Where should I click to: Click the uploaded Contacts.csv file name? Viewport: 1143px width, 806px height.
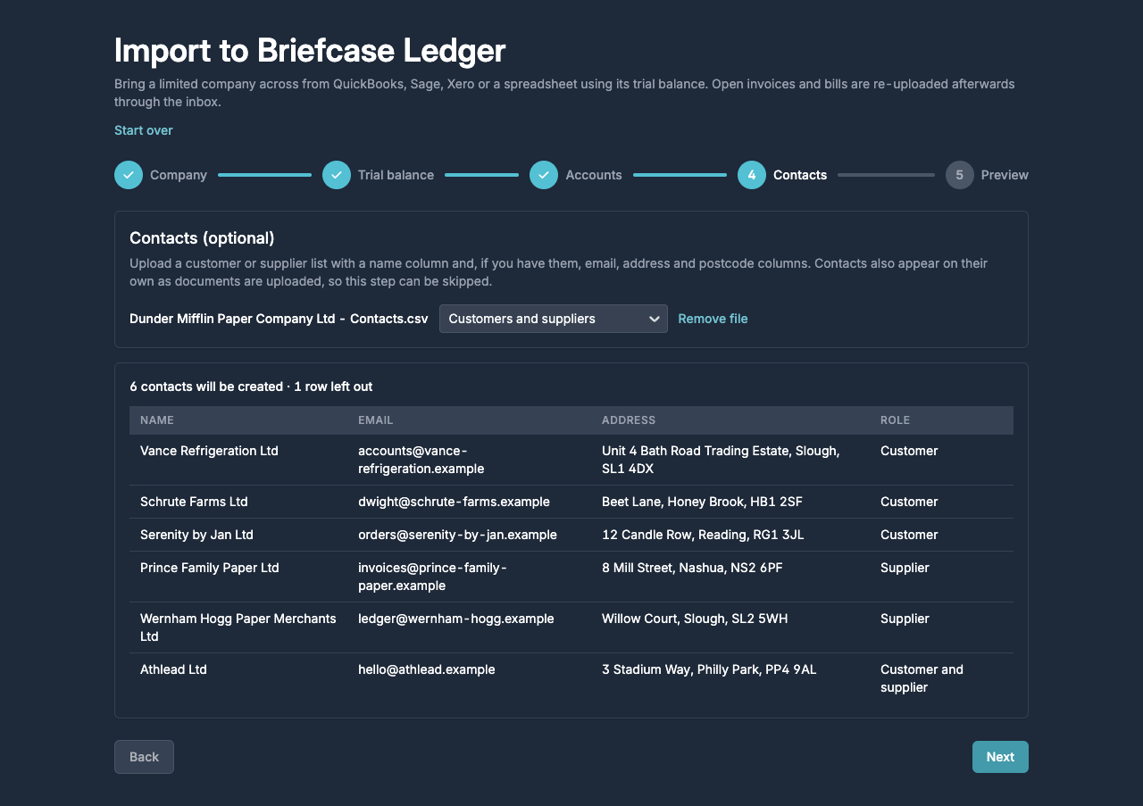point(279,319)
